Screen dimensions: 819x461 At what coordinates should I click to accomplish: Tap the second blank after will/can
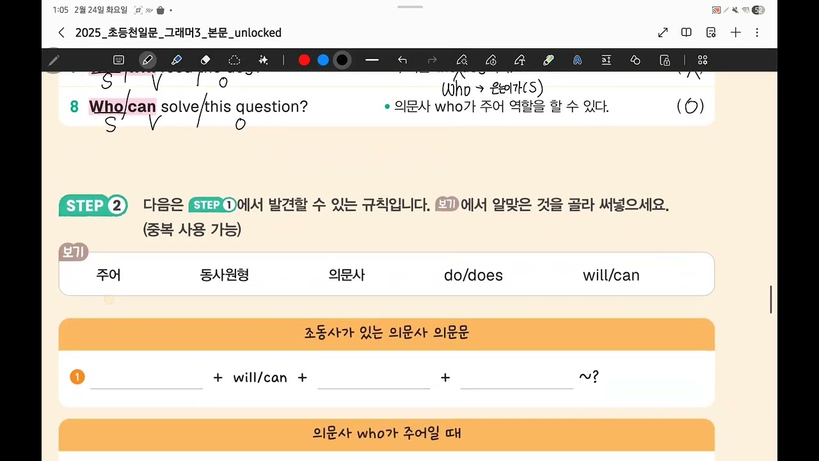click(374, 378)
